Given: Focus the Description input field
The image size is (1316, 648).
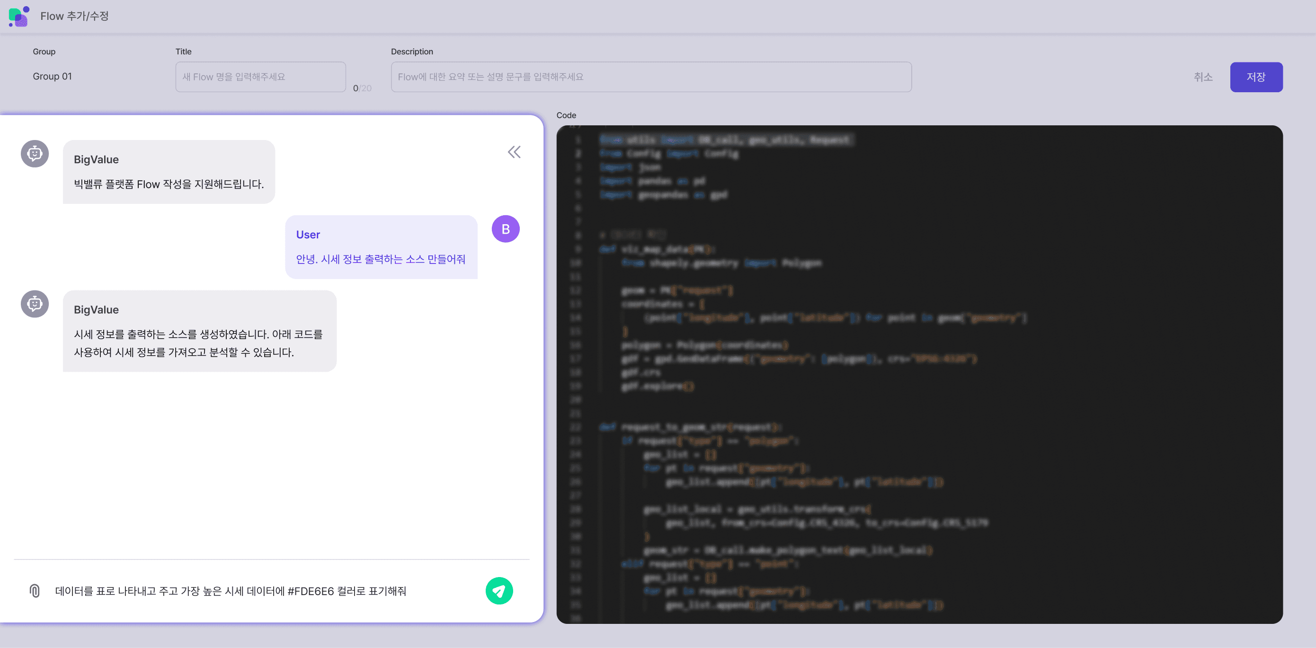Looking at the screenshot, I should click(x=651, y=77).
